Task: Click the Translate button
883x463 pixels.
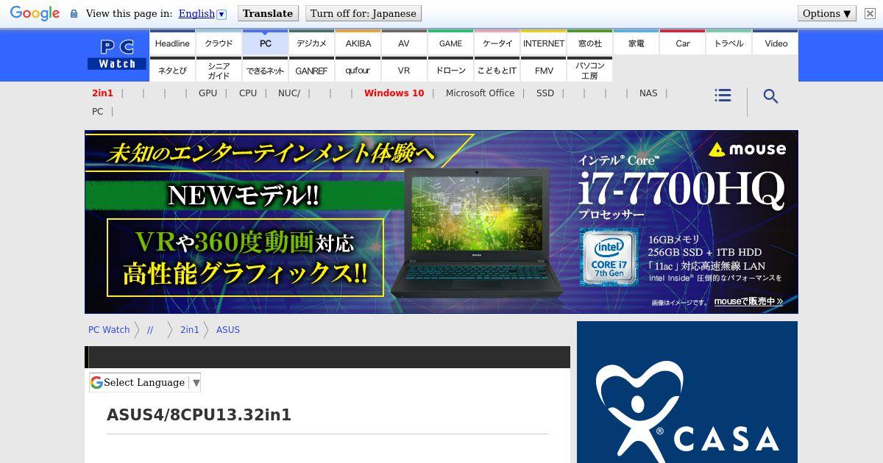Action: 268,13
